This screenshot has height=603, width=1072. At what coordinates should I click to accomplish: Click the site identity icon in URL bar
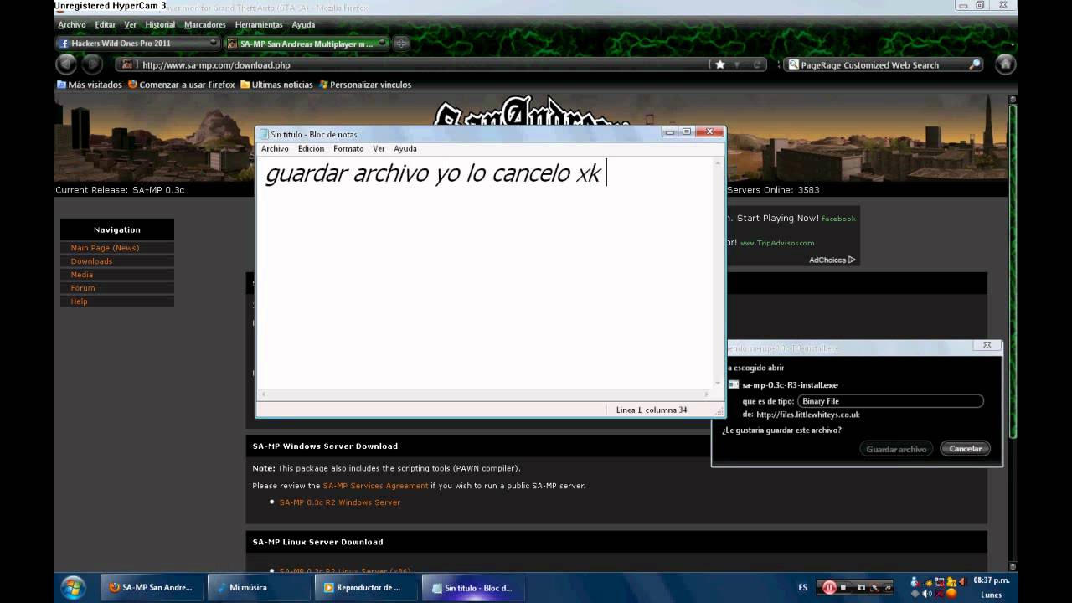tap(126, 64)
